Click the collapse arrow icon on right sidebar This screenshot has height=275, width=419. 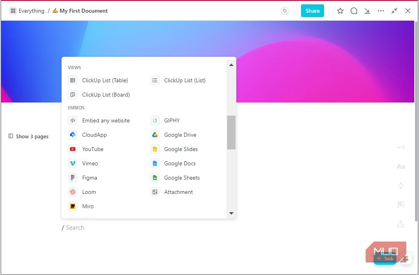click(401, 147)
